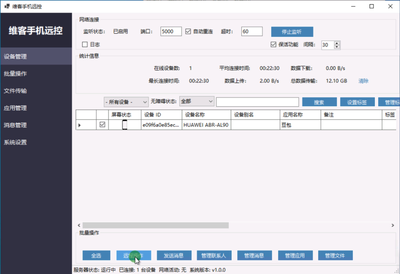
Task: Uncheck the HUAWEI ABR-AL90 device row checkbox
Action: (x=102, y=125)
